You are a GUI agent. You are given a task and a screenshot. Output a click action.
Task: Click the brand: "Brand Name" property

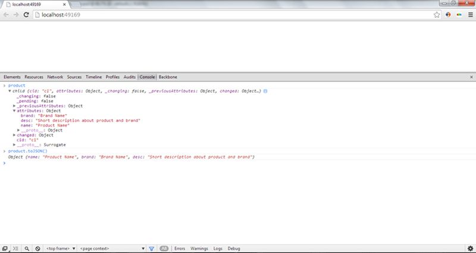[43, 115]
